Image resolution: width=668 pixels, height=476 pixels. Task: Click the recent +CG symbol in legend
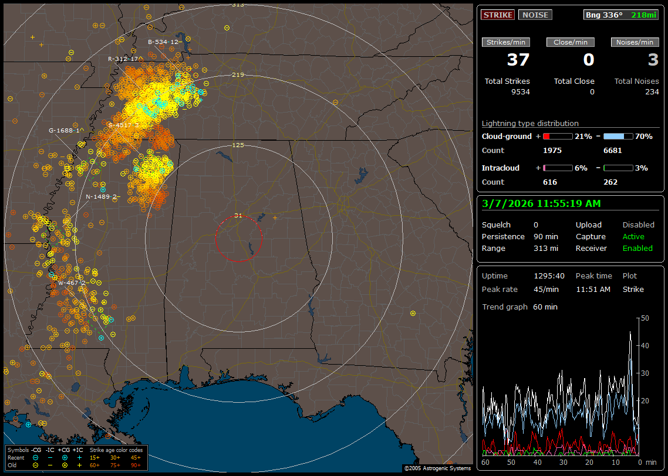[65, 457]
